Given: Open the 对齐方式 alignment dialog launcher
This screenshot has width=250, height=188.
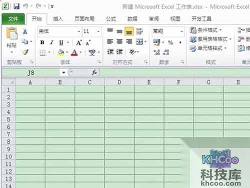Looking at the screenshot, I should [x=146, y=62].
